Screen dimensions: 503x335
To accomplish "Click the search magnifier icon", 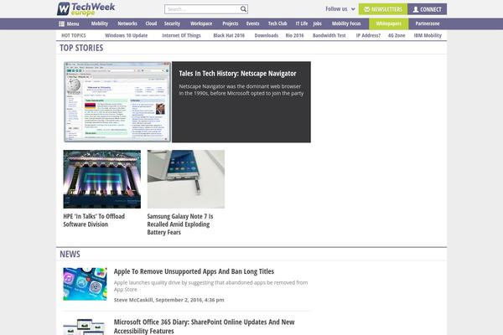I will pyautogui.click(x=243, y=9).
